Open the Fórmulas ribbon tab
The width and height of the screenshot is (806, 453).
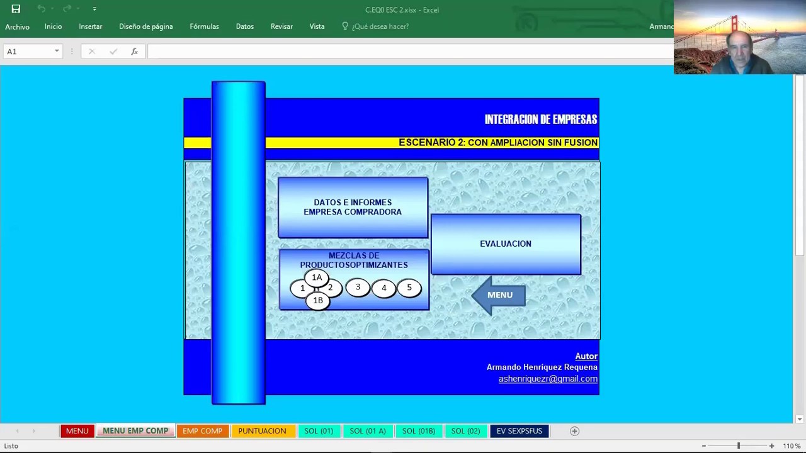(x=204, y=26)
